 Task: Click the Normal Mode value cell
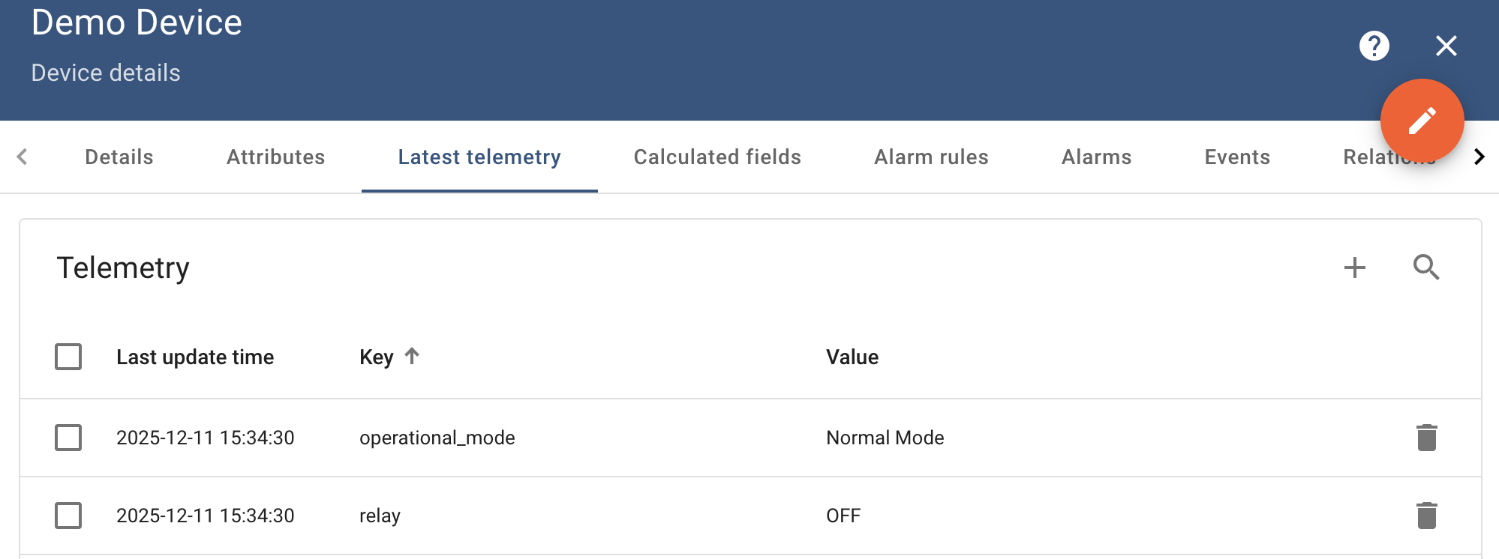pyautogui.click(x=885, y=438)
